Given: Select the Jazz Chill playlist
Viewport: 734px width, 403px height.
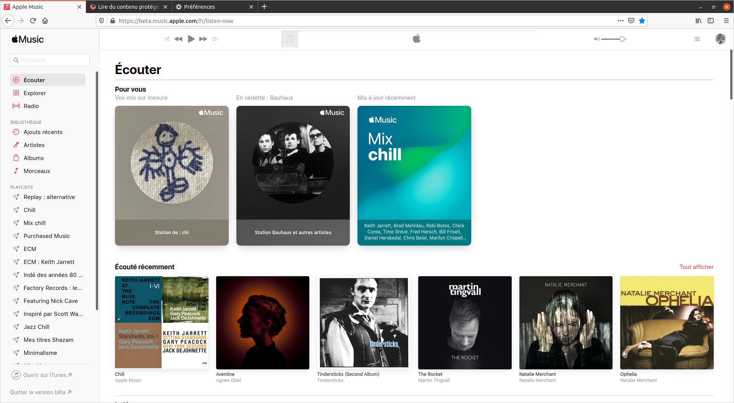Looking at the screenshot, I should tap(36, 327).
